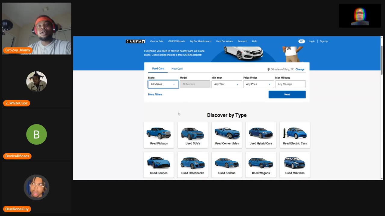Expand More Filters

click(x=155, y=94)
